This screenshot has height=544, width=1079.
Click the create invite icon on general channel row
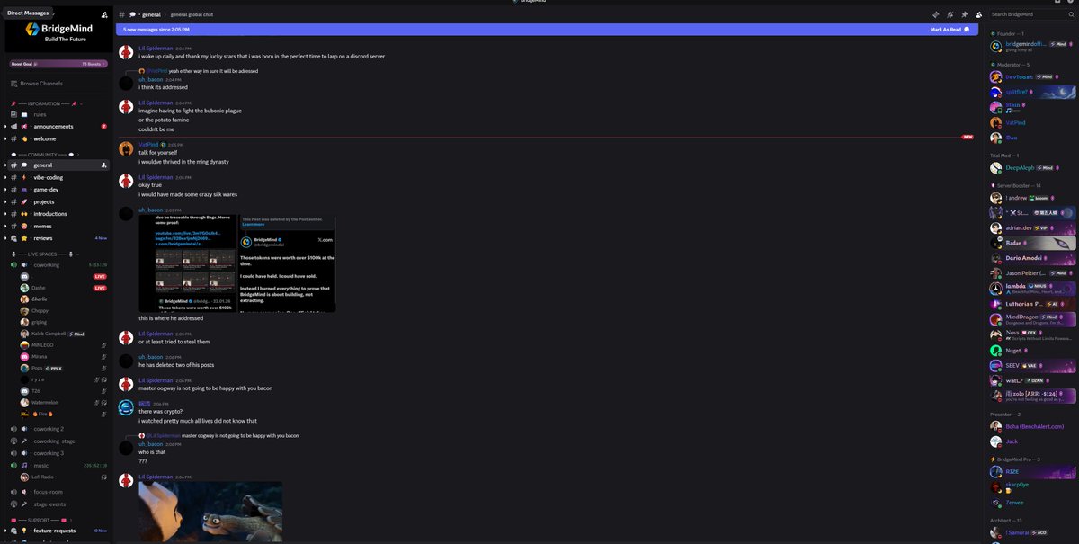[x=104, y=165]
